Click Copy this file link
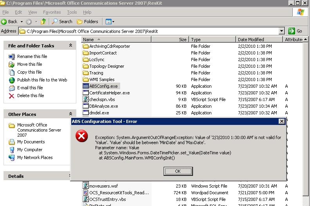 (x=29, y=72)
